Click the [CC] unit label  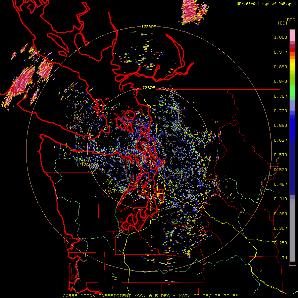point(282,23)
